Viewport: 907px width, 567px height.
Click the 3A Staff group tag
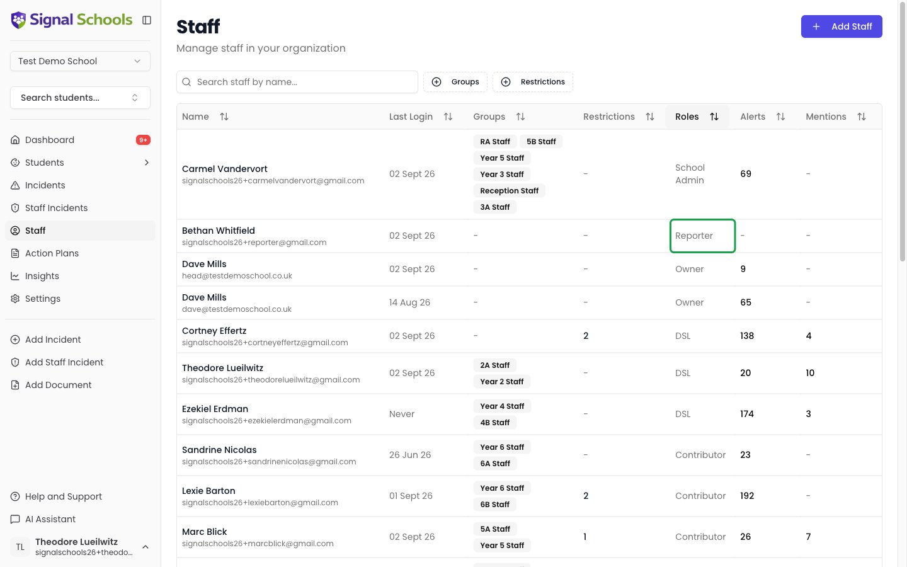coord(494,207)
